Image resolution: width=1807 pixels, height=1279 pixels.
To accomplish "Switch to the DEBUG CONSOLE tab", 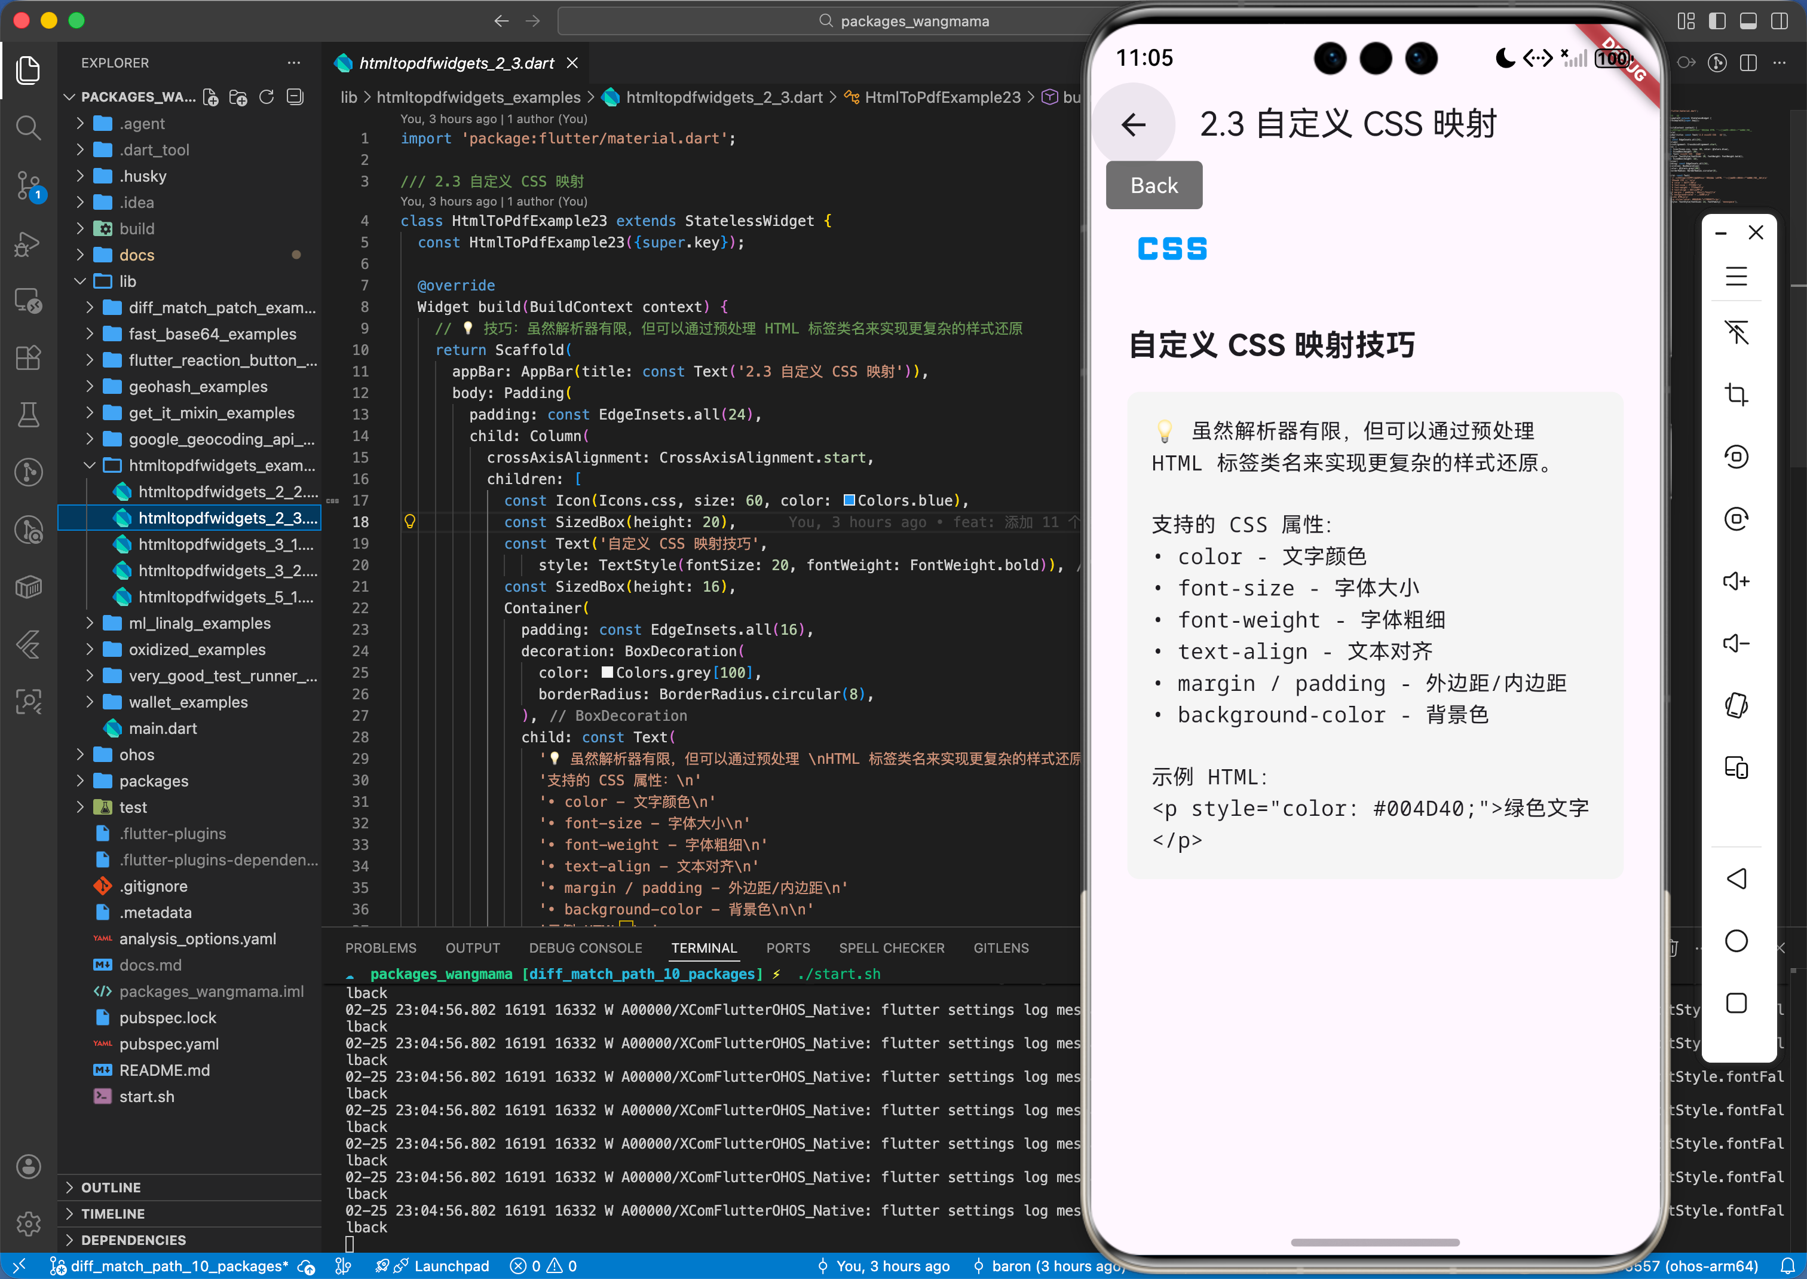I will click(585, 947).
